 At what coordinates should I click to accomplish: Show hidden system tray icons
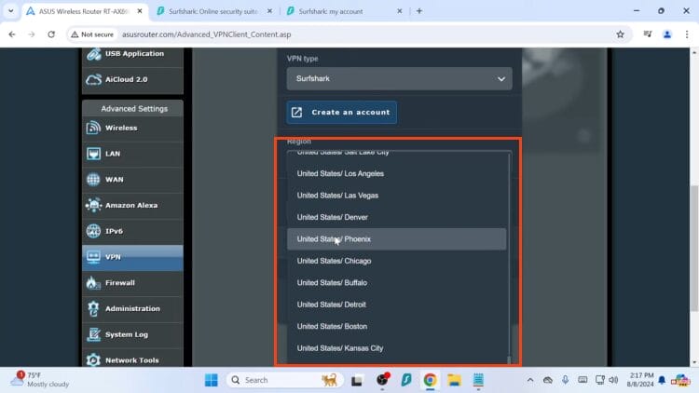(x=530, y=380)
